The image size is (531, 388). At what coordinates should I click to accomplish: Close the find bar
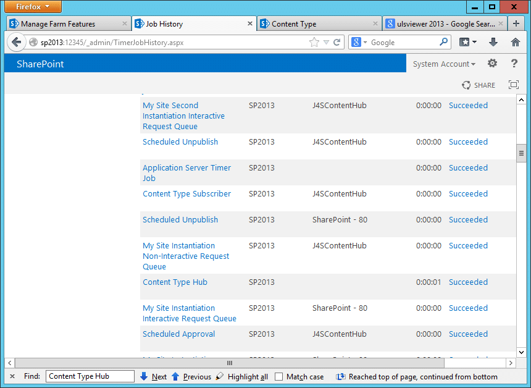12,376
